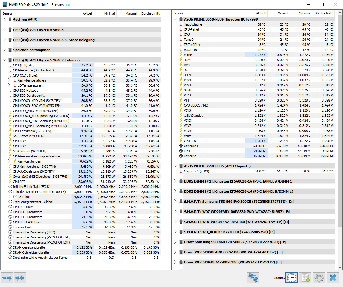Select the AUXTIN5 temperature row
Image resolution: width=343 pixels, height=287 pixels.
point(256,50)
